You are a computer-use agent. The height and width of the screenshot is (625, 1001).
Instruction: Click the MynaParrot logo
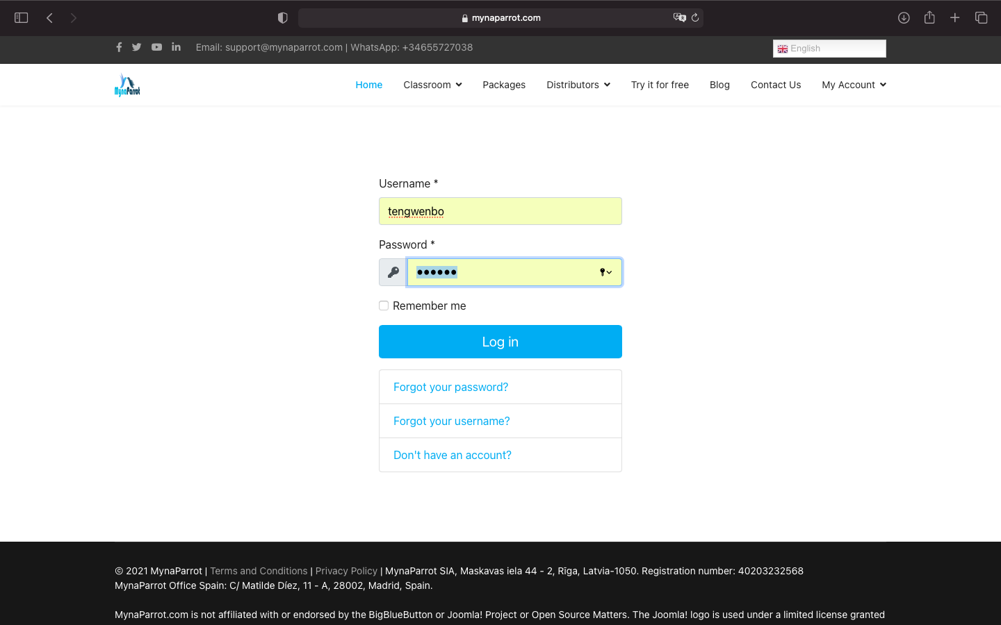[127, 85]
